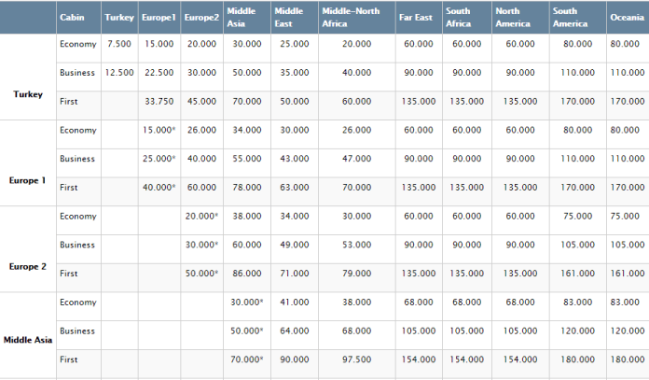The height and width of the screenshot is (380, 649).
Task: Select the 'Turkey' row group label
Action: tap(28, 94)
